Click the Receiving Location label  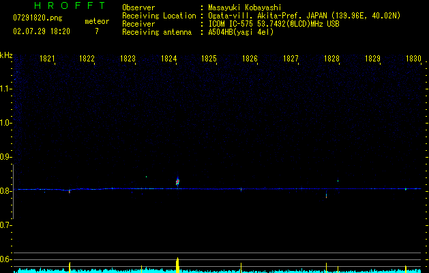159,16
